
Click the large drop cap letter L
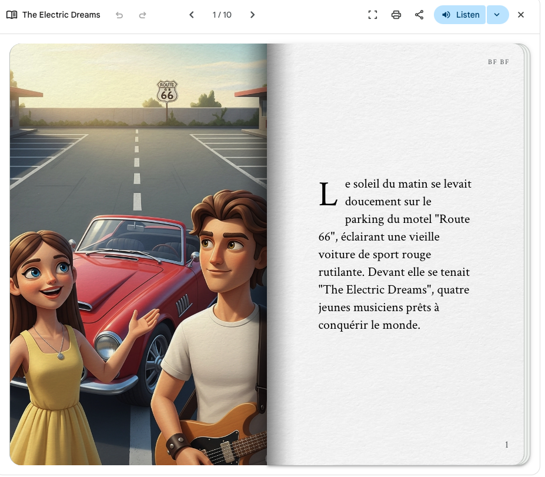[327, 194]
